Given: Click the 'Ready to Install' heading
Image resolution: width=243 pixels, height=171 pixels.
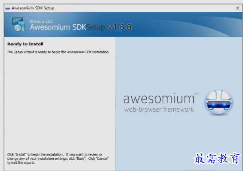Looking at the screenshot, I should (25, 44).
